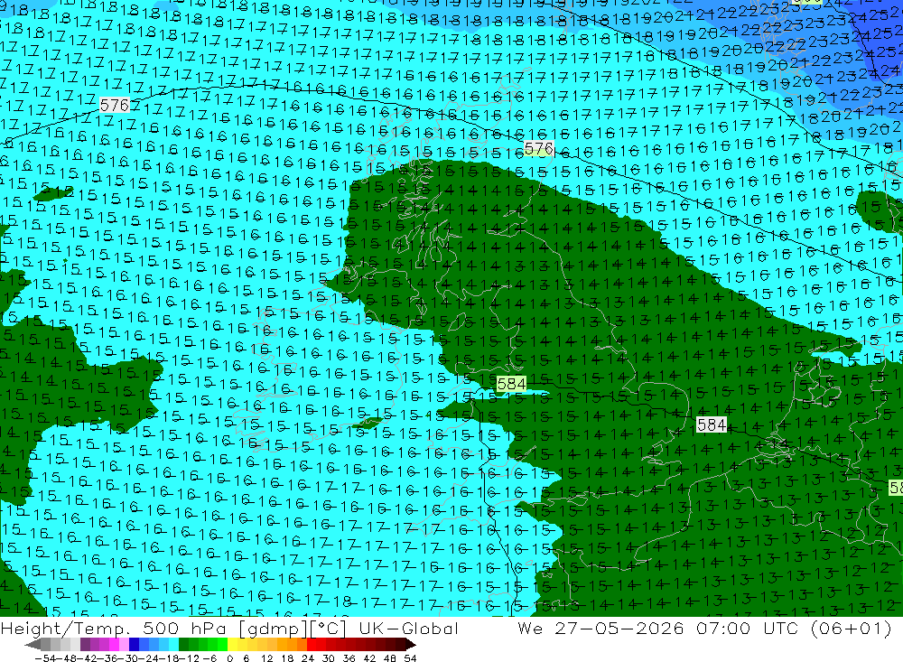Click the white-background 584 contour label

click(712, 424)
